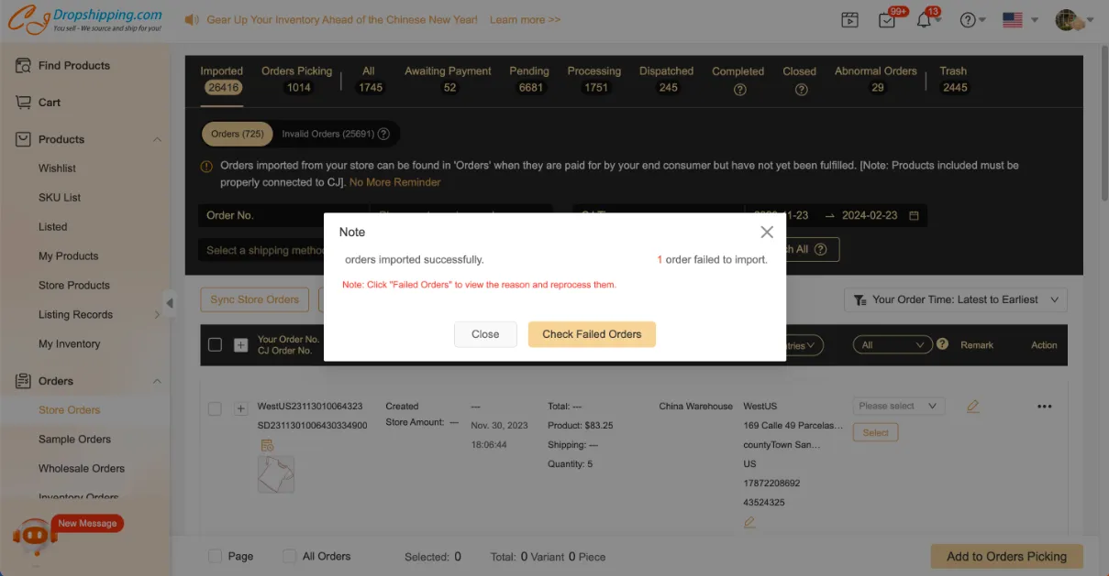This screenshot has width=1109, height=576.
Task: Check the order WestUS23113010064323 checkbox
Action: click(x=215, y=409)
